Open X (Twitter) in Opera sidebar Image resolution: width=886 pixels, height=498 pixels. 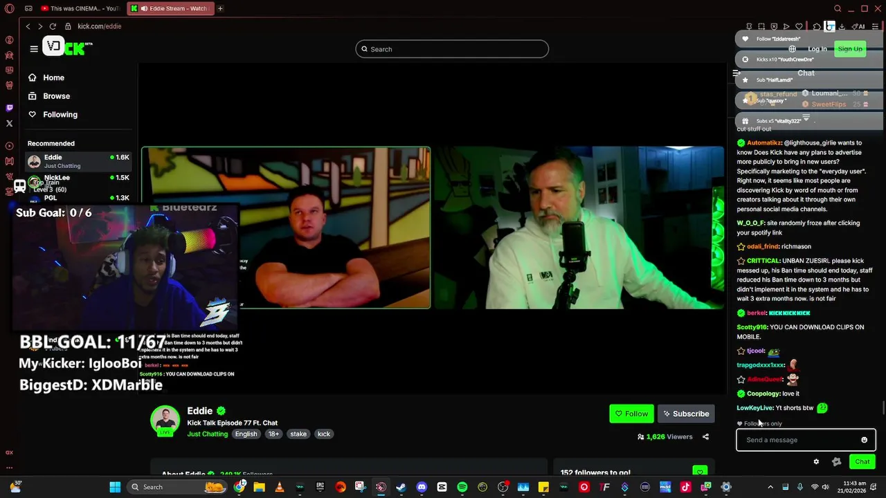point(9,123)
